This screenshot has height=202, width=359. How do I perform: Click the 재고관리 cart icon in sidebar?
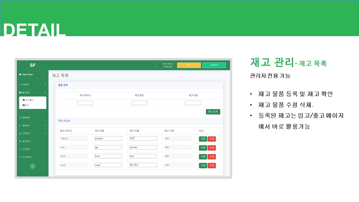20,92
